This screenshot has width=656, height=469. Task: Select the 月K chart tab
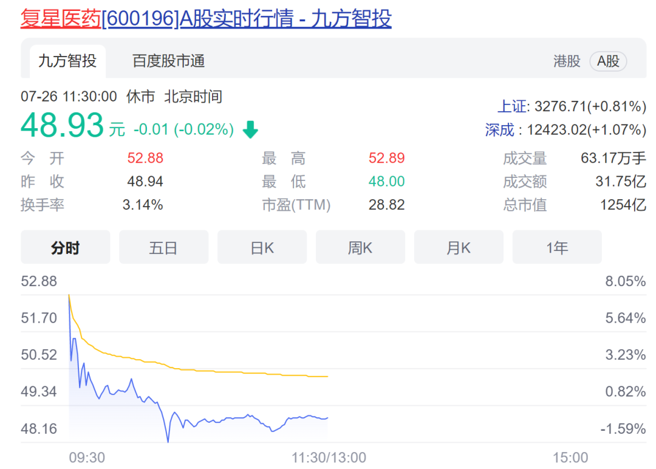point(459,247)
